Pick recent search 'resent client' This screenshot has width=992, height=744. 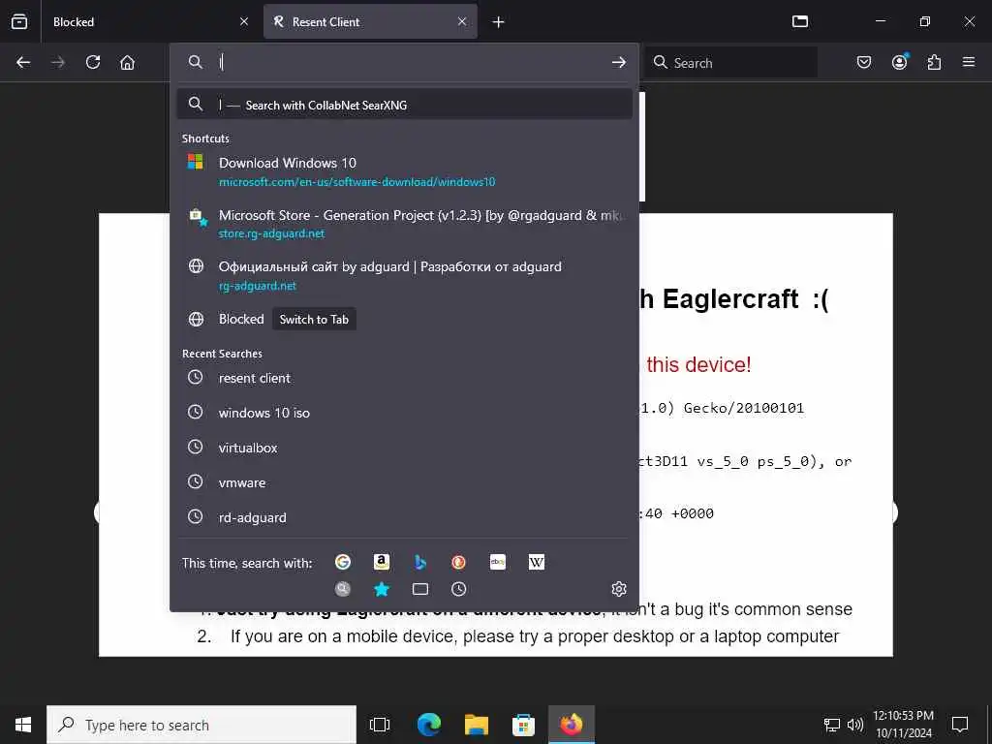click(x=404, y=378)
